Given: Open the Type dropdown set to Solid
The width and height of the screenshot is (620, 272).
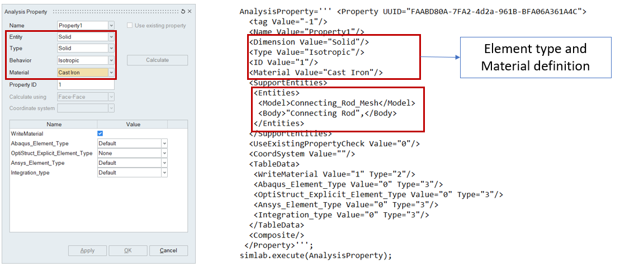Looking at the screenshot, I should click(x=111, y=49).
